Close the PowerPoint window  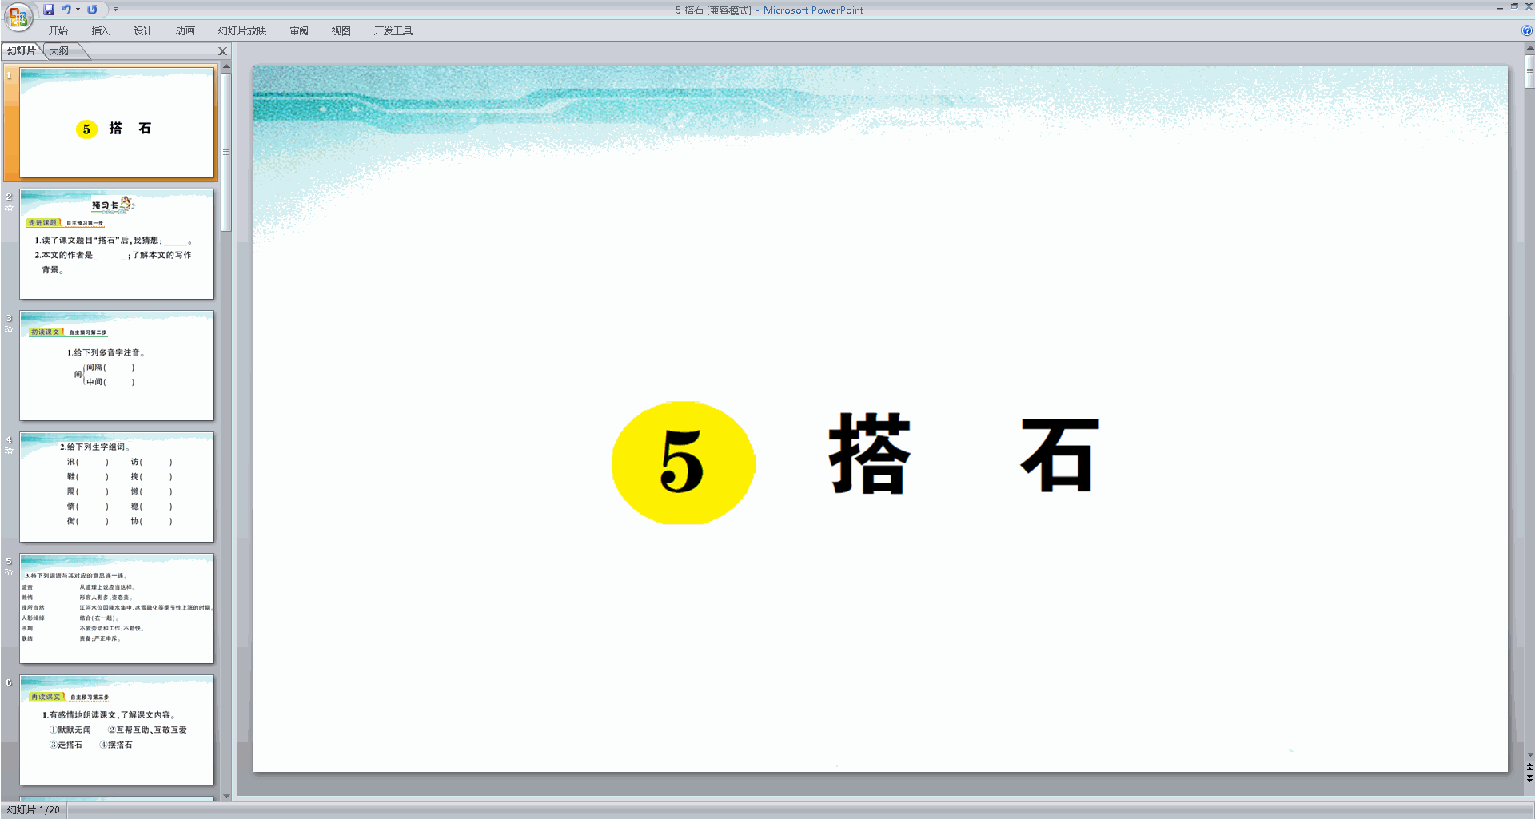[x=1529, y=6]
